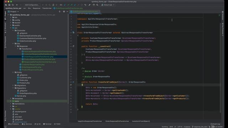Open the Project tool window stripe button
Viewport: 228px width, 128px height.
coord(5,15)
